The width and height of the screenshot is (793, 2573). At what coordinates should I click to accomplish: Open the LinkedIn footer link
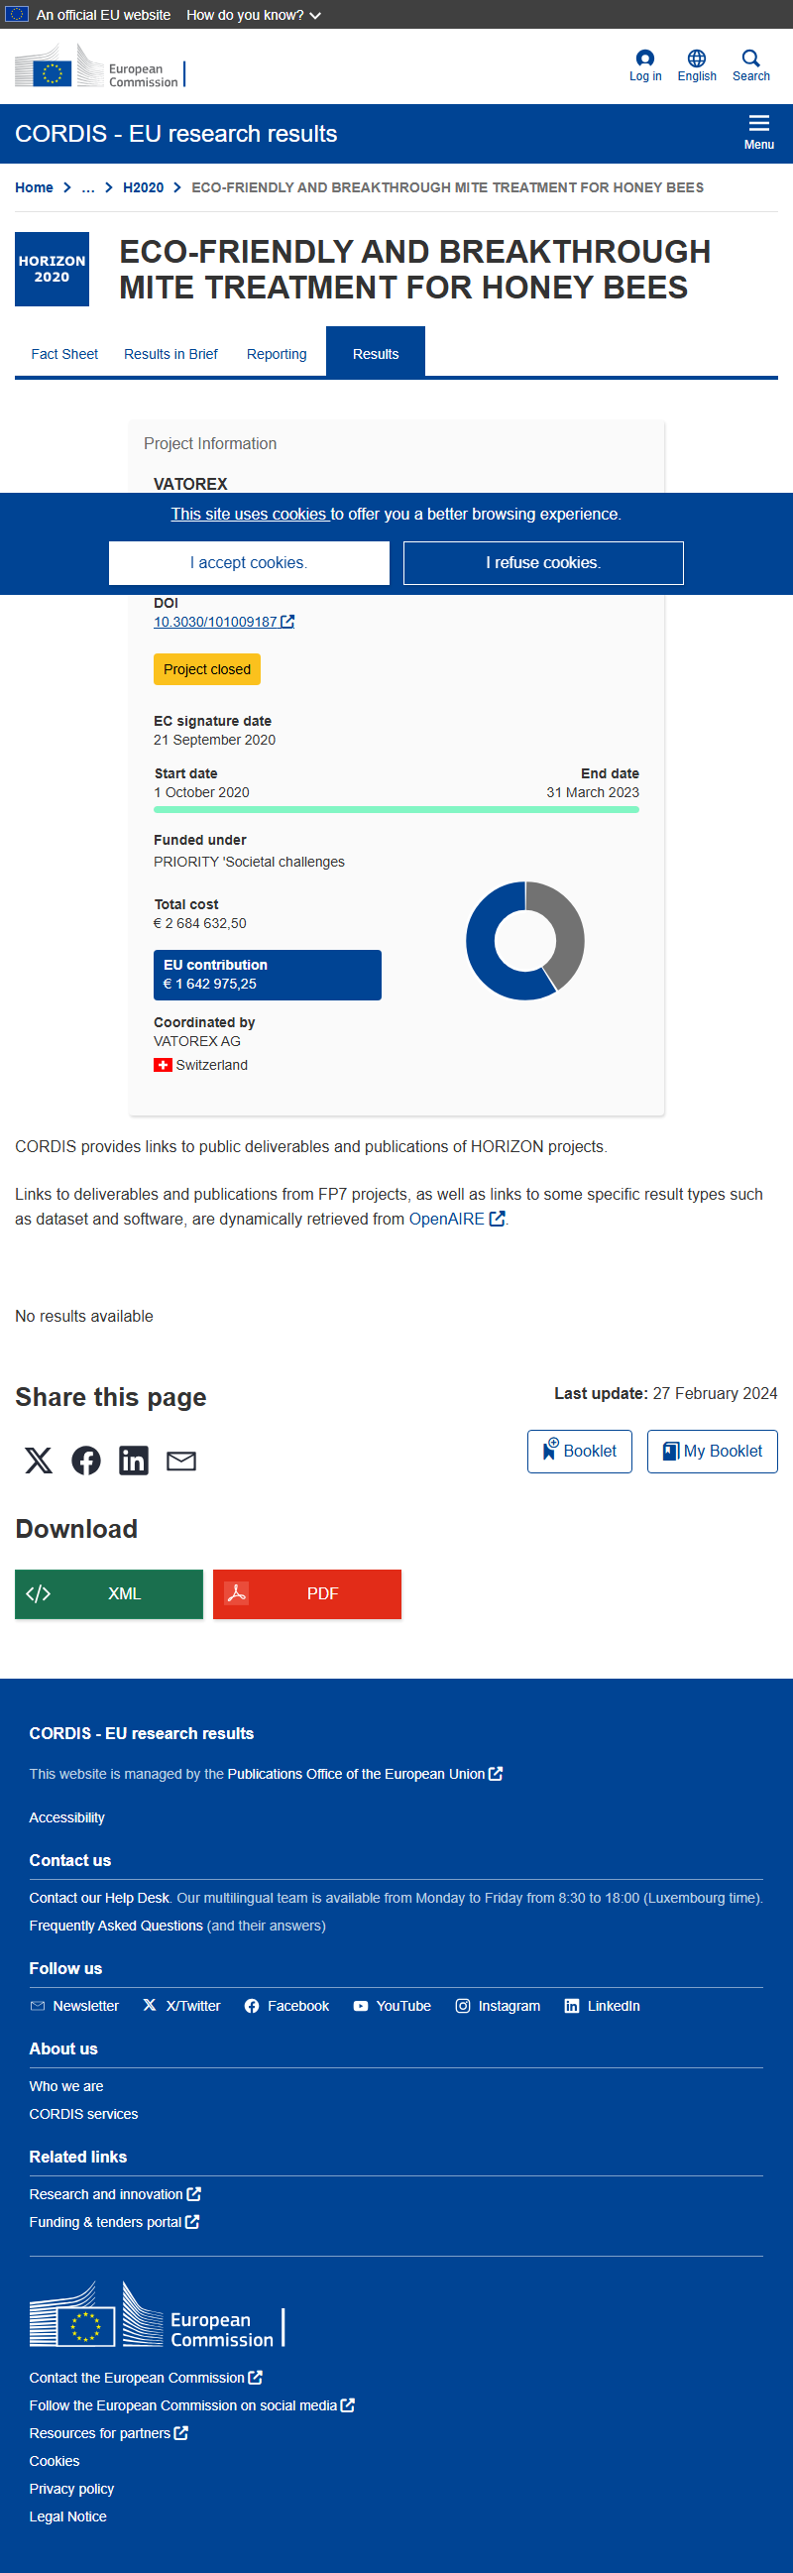point(603,2005)
